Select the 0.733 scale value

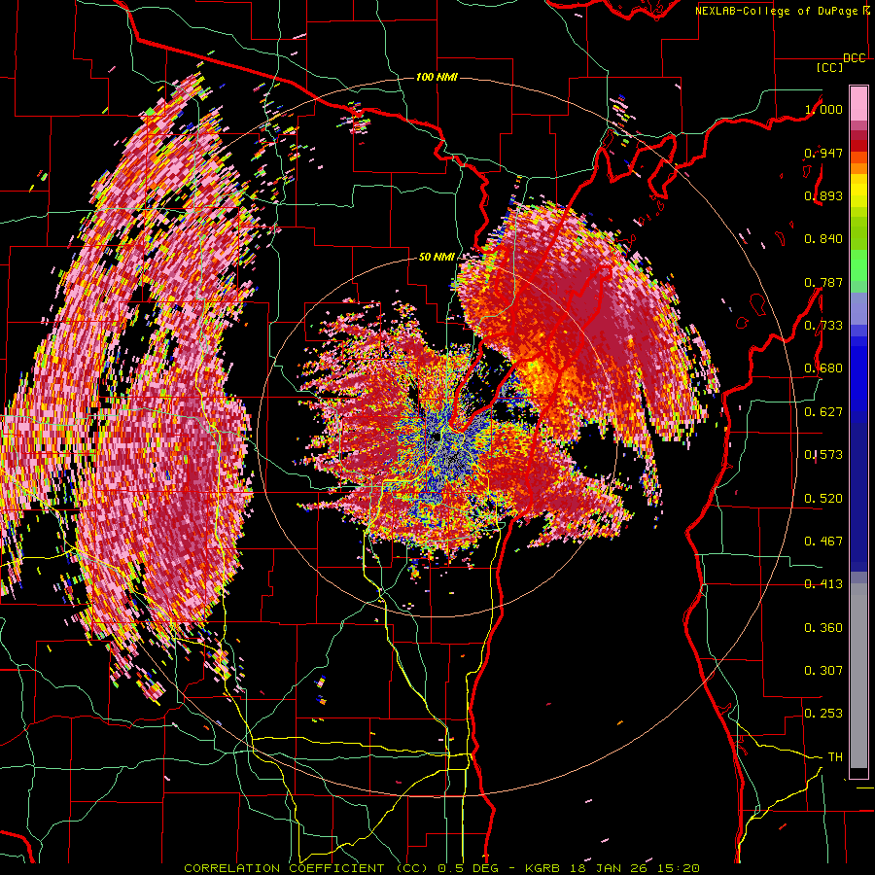point(823,326)
